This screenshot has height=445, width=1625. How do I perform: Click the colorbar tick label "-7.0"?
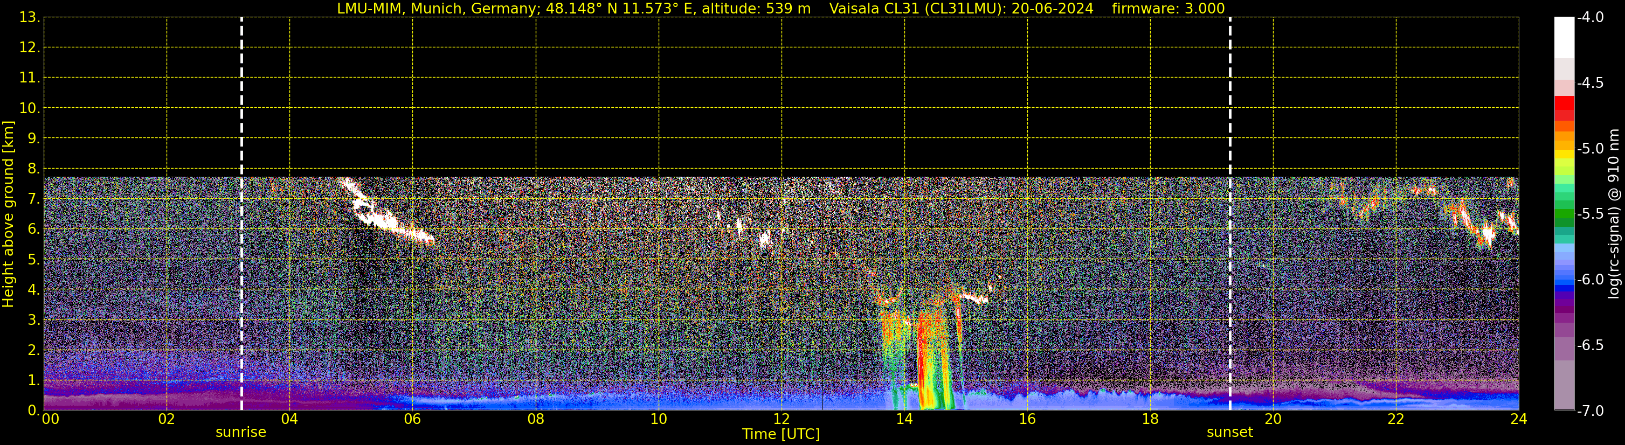pos(1589,411)
